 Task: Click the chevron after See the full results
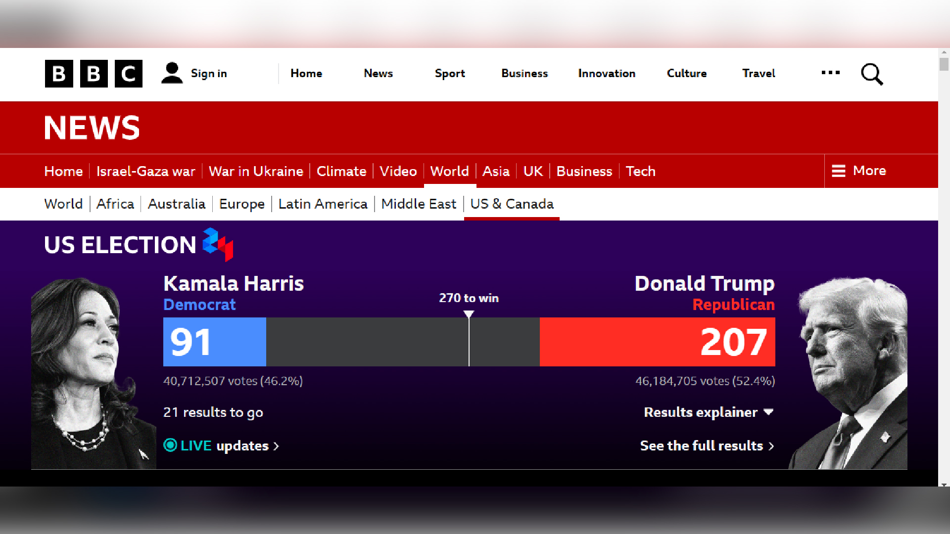771,446
